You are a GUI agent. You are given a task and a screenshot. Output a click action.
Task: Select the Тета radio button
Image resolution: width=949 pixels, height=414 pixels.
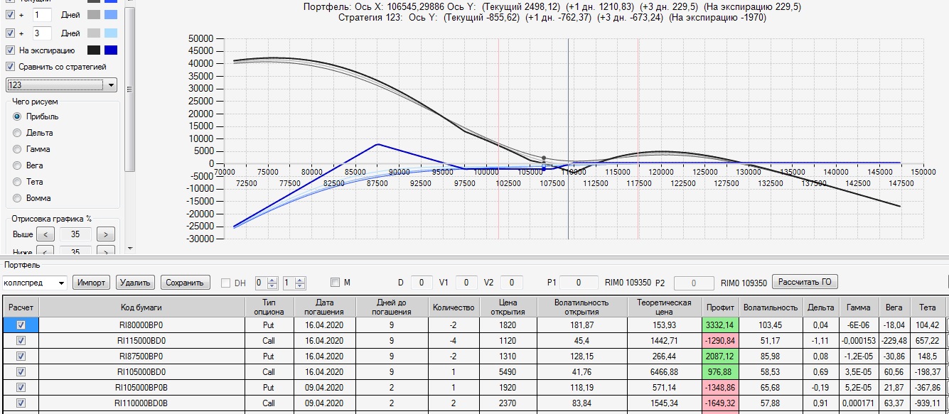pyautogui.click(x=17, y=182)
